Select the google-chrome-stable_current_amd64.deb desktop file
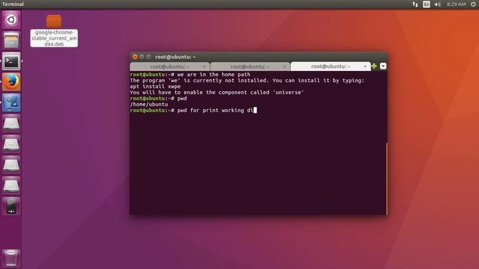The height and width of the screenshot is (269, 479). point(54,31)
